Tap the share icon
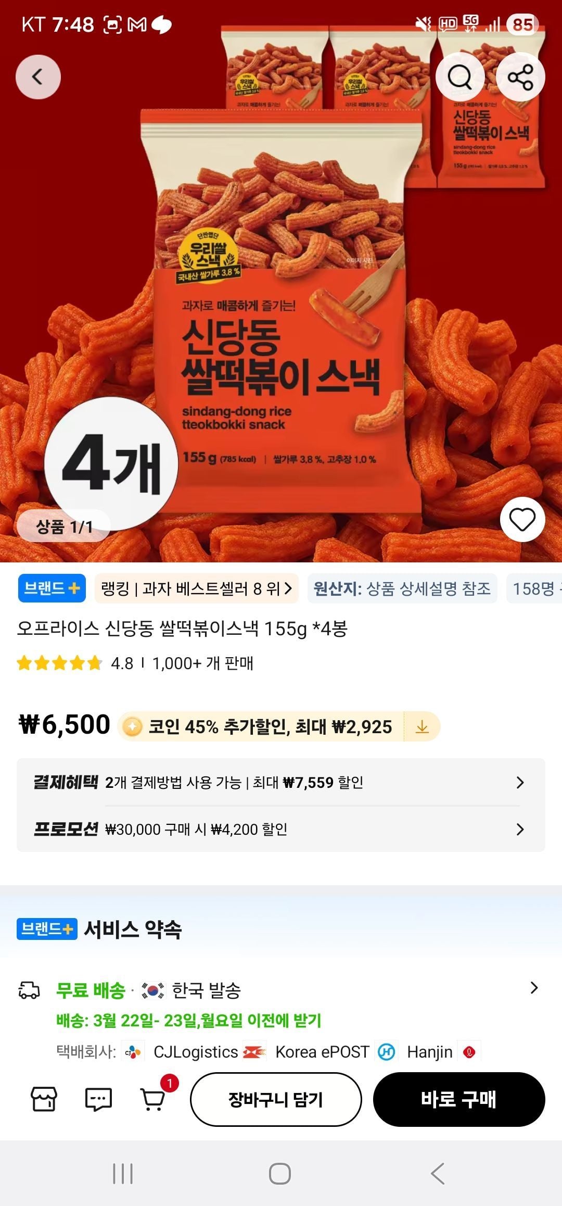This screenshot has height=1206, width=562. (x=520, y=77)
